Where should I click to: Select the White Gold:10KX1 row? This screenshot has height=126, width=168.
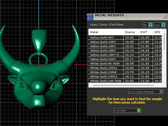125,68
